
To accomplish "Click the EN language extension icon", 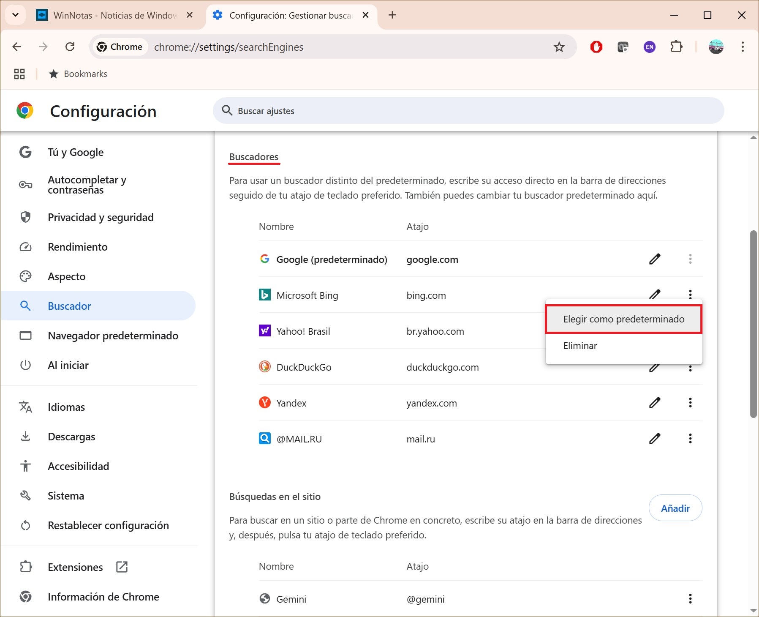I will point(650,47).
